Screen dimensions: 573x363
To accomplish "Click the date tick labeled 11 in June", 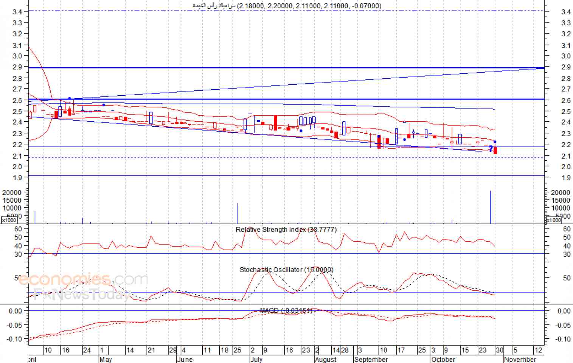I will 207,350.
